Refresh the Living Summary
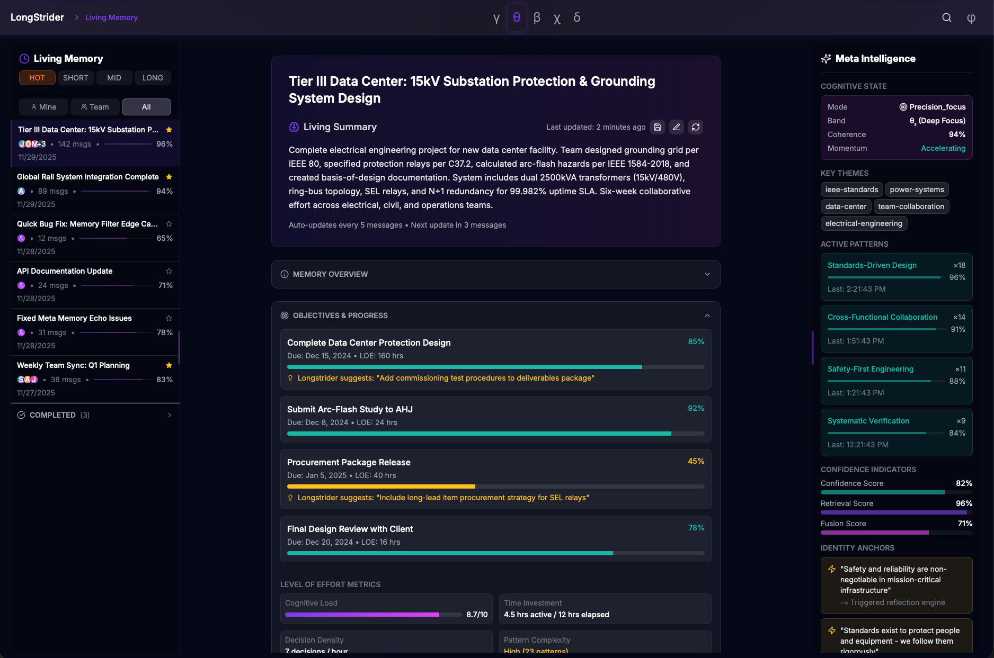This screenshot has width=994, height=658. click(x=696, y=127)
